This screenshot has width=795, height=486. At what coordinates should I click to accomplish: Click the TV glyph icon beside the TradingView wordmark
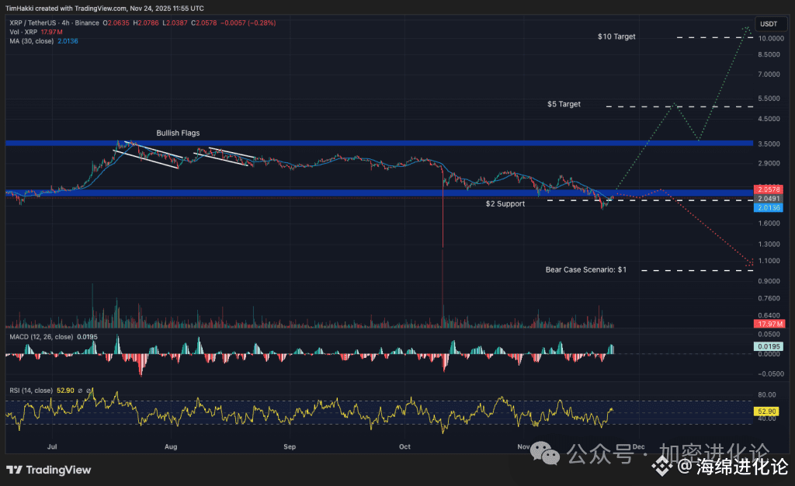click(x=13, y=470)
